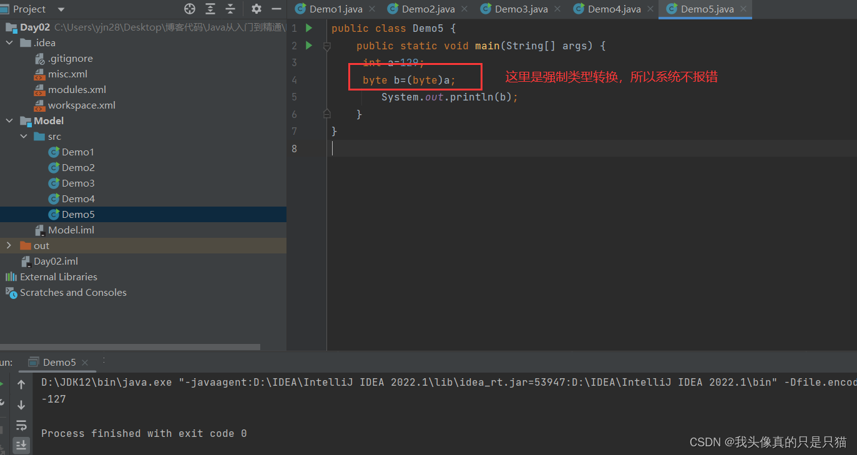Toggle Soft-Wrap in the run console

[21, 425]
